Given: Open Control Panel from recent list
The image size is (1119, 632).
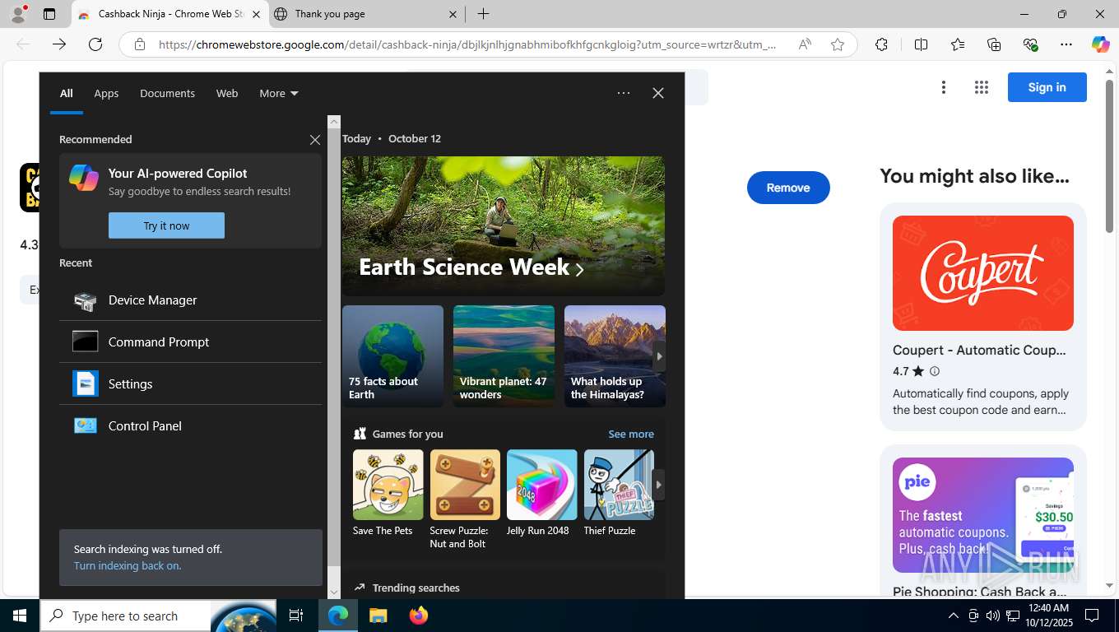Looking at the screenshot, I should click(190, 425).
